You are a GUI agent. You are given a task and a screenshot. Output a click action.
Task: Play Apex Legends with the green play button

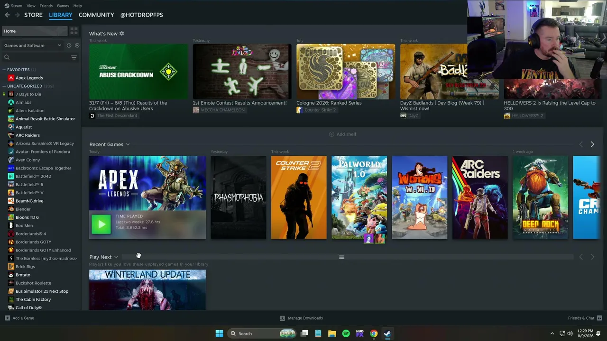[x=101, y=224]
